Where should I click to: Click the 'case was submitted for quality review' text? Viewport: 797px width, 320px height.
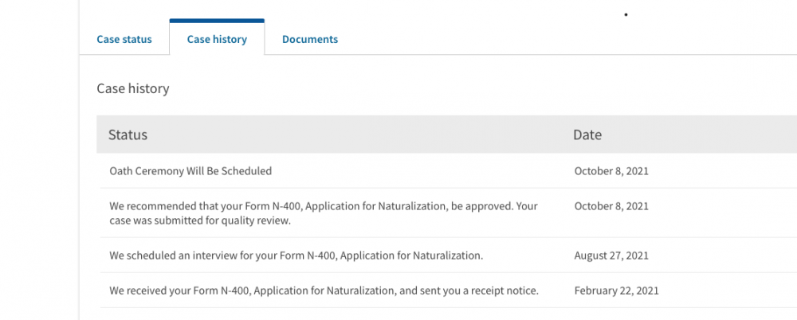(199, 220)
